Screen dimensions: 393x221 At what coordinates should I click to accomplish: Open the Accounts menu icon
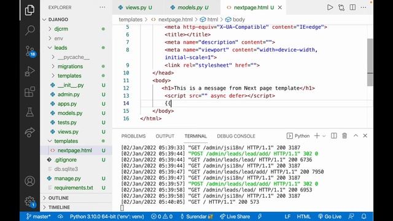coord(29,181)
